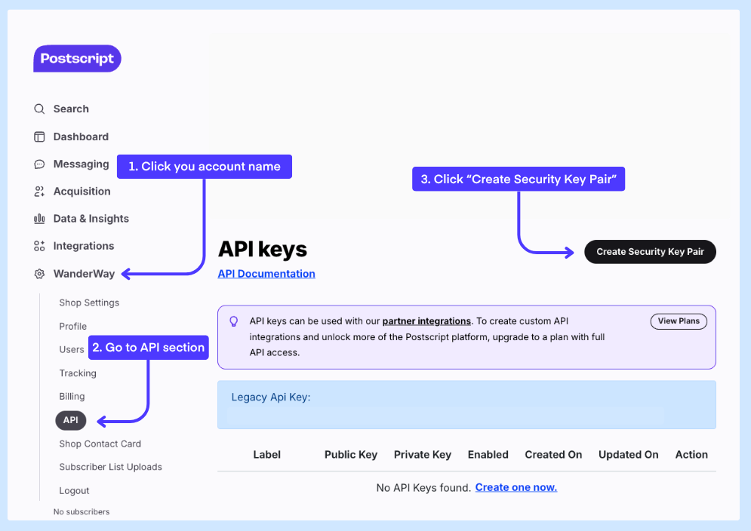Click the Postscript logo
Viewport: 751px width, 531px height.
click(x=77, y=58)
